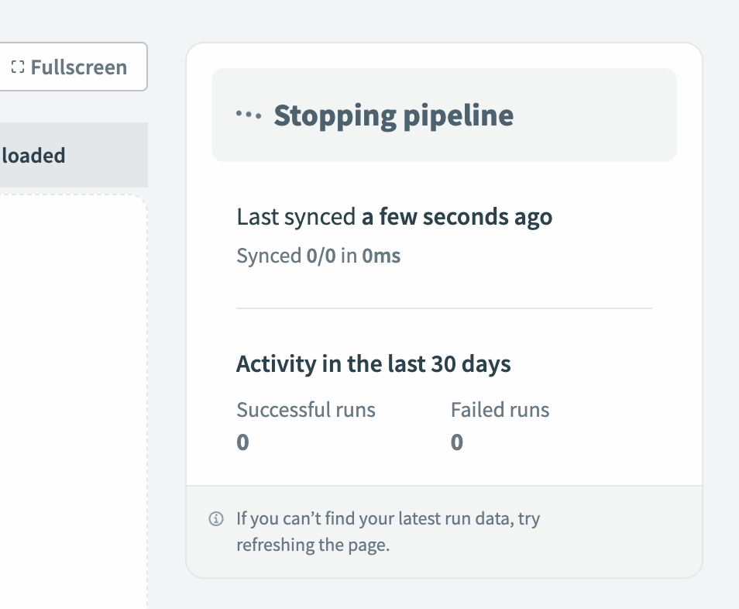739x609 pixels.
Task: Click the 0ms sync duration value
Action: [x=381, y=256]
